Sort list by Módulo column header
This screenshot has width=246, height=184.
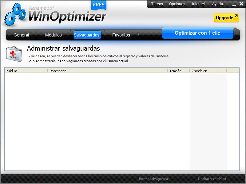26,71
